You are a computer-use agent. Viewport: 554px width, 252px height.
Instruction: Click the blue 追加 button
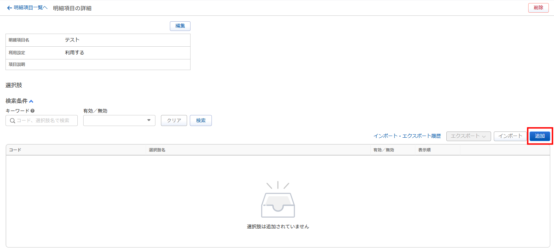[540, 136]
